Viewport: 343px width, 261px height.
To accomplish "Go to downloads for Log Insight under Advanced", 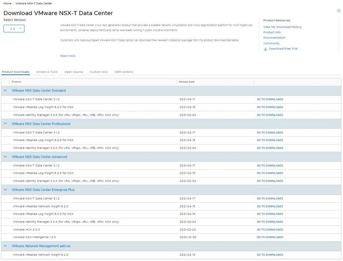I will click(x=270, y=173).
